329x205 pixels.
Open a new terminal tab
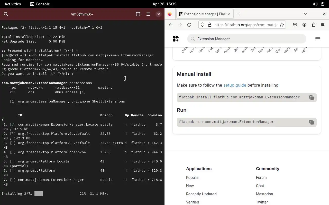tap(138, 14)
